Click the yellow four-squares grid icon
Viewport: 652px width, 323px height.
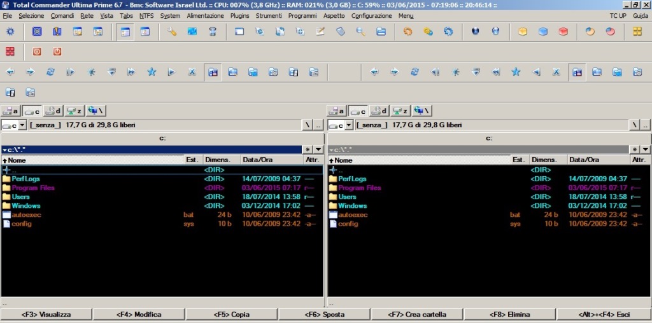(637, 32)
